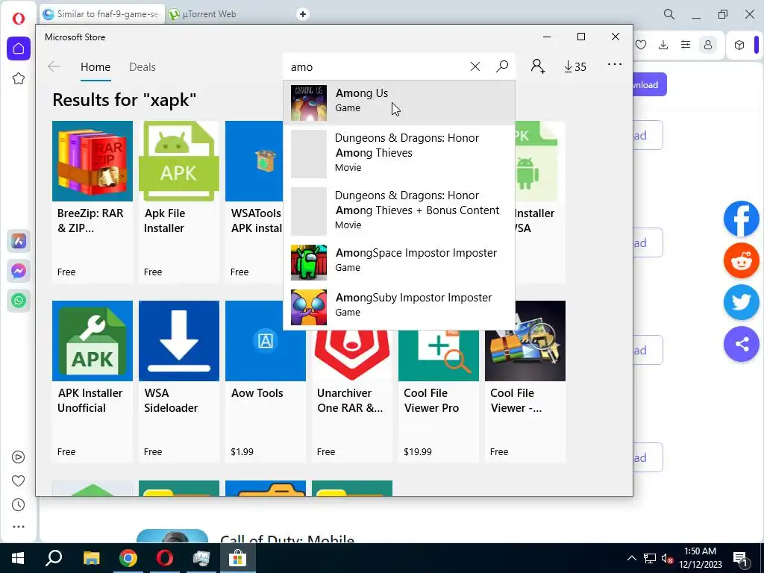Share the page on Twitter
This screenshot has height=573, width=764.
[x=741, y=303]
